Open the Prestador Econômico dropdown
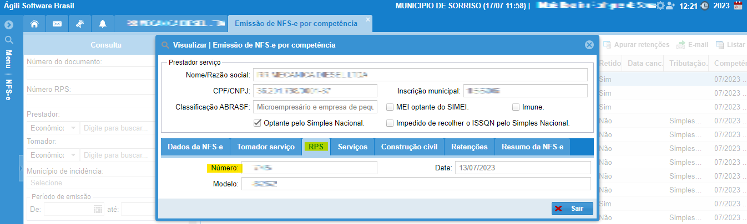This screenshot has height=224, width=747. [x=53, y=128]
